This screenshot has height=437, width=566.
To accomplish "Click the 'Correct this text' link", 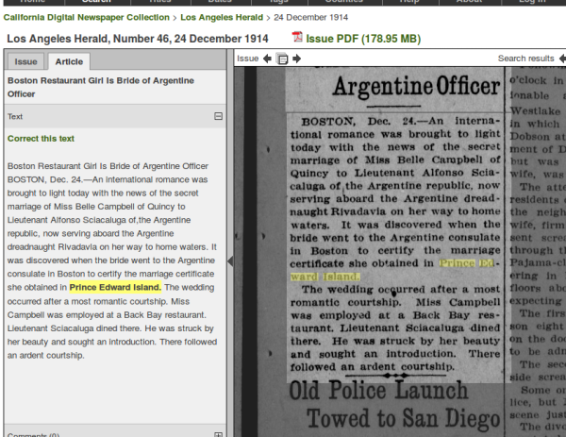I will [41, 138].
